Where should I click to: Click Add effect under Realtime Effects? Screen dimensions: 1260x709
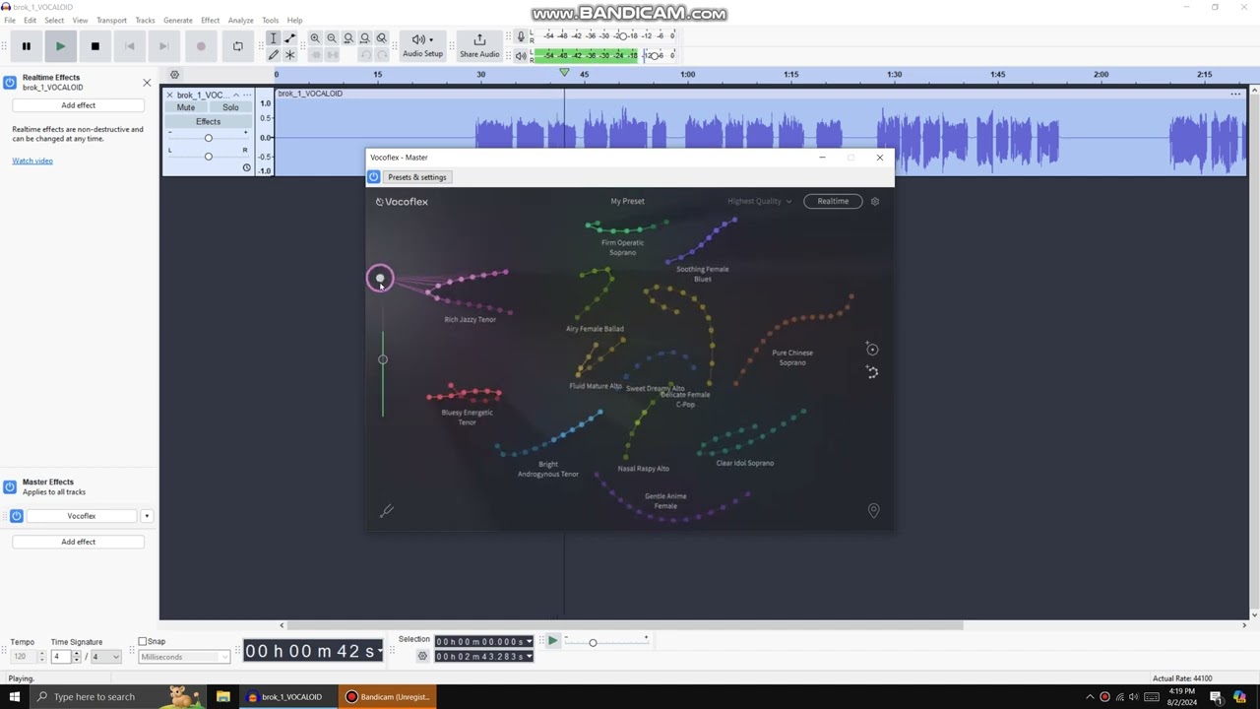pos(79,105)
